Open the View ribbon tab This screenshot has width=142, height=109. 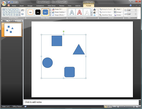coord(70,6)
